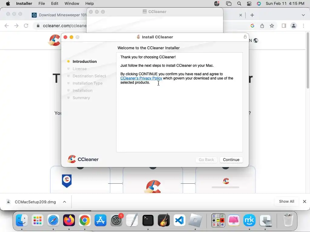Image resolution: width=310 pixels, height=232 pixels.
Task: Open the Help menu
Action: coord(89,4)
